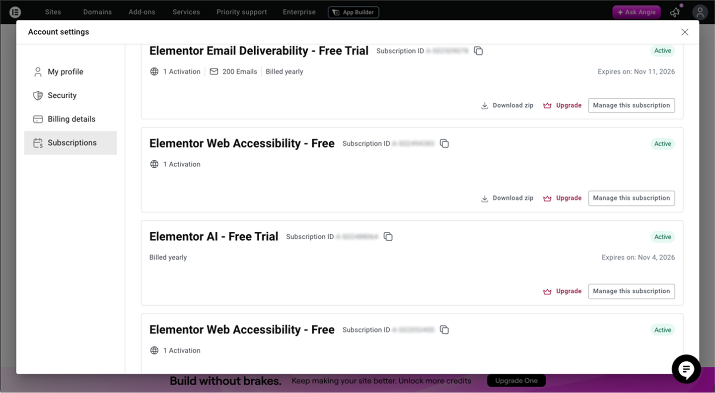Click Billed yearly under Elementor AI

168,258
